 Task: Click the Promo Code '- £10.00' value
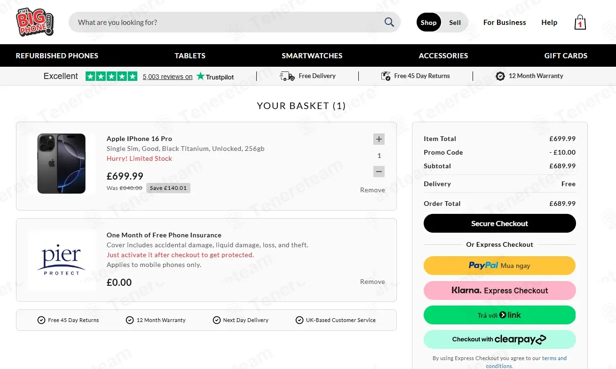[562, 152]
